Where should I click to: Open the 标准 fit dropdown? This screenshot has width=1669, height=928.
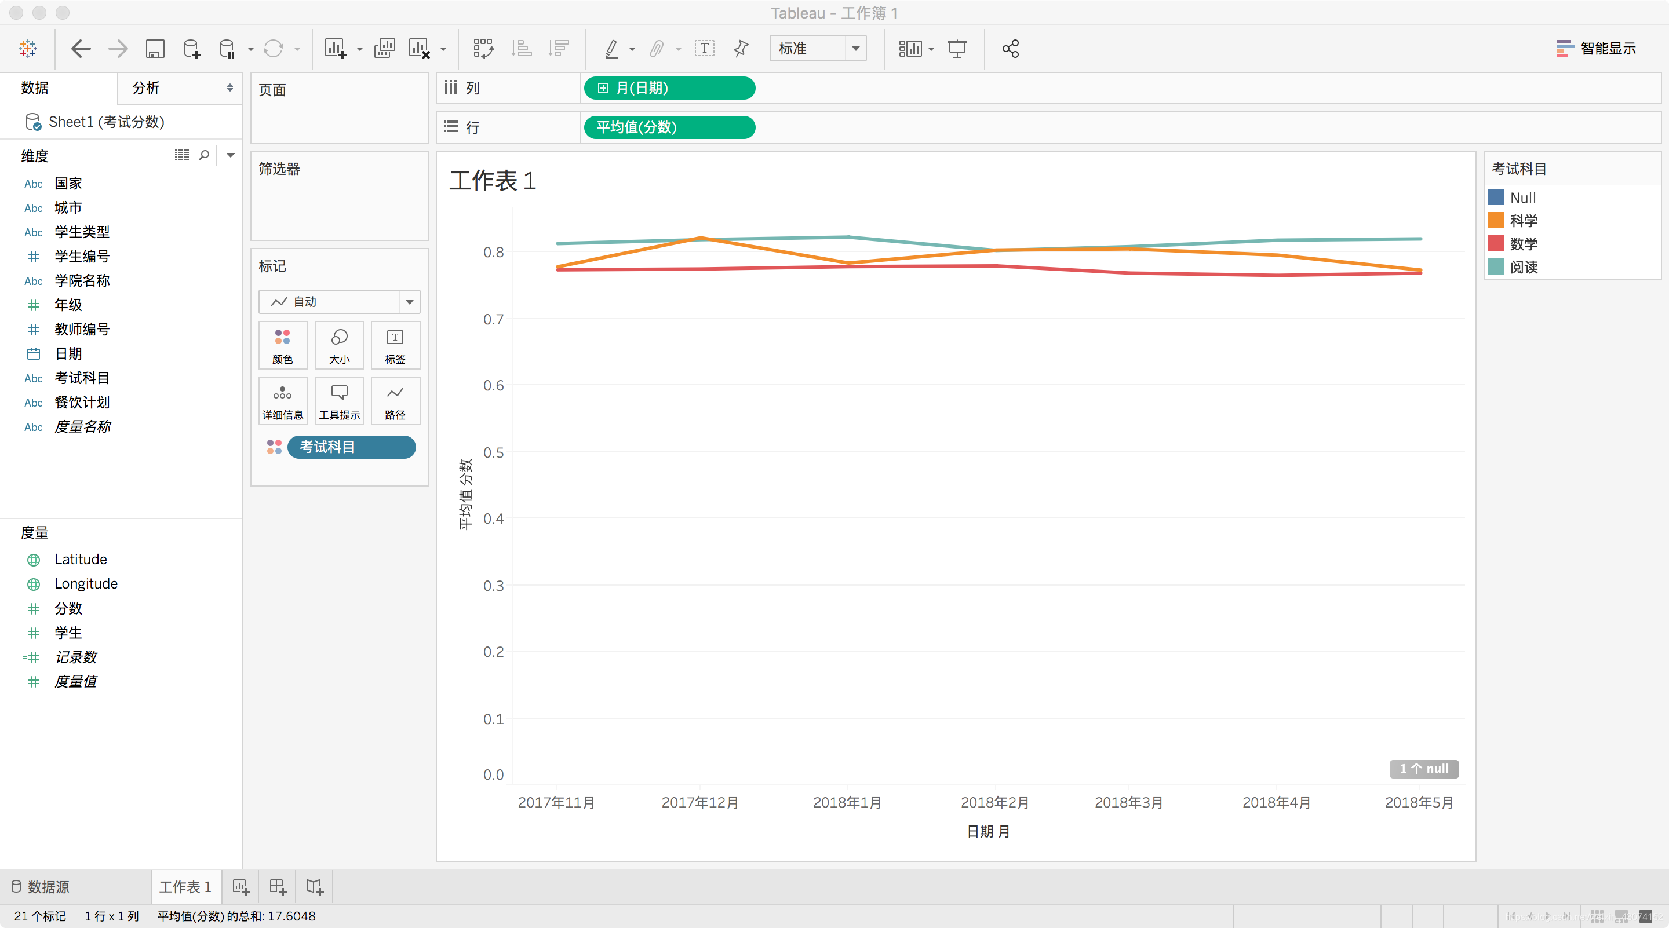point(856,49)
